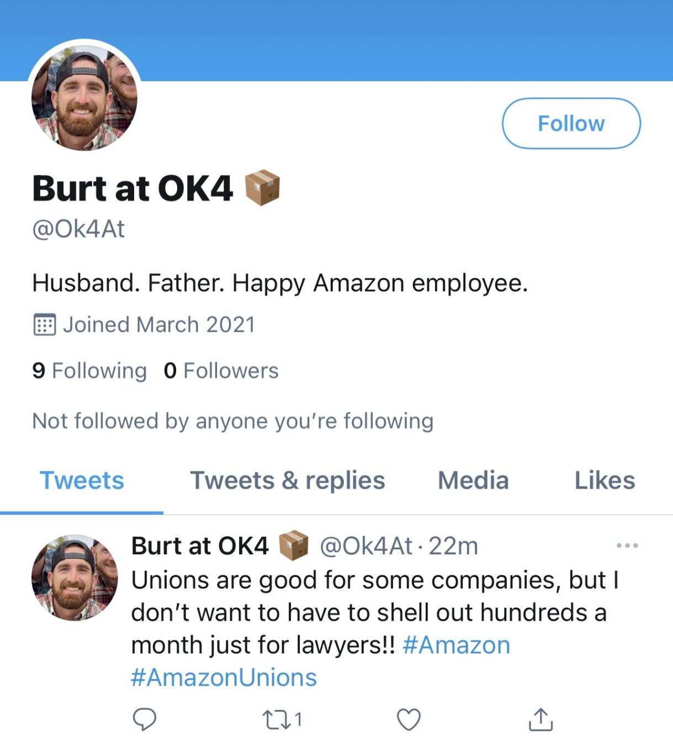Click the #AmazonUnions hashtag

[x=224, y=677]
